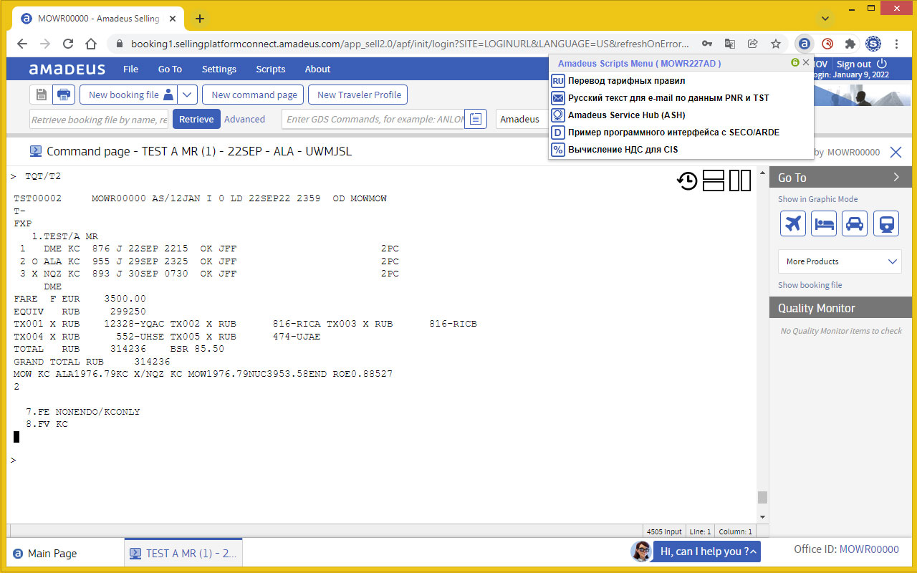Viewport: 917px width, 573px height.
Task: Open the Advanced retrieve link
Action: point(244,119)
